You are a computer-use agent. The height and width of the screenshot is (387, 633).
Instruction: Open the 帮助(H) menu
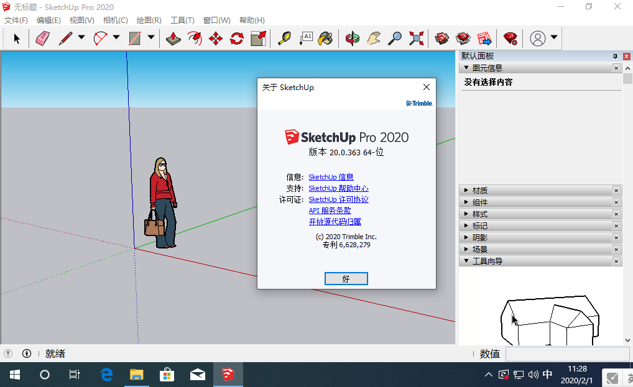click(x=252, y=20)
